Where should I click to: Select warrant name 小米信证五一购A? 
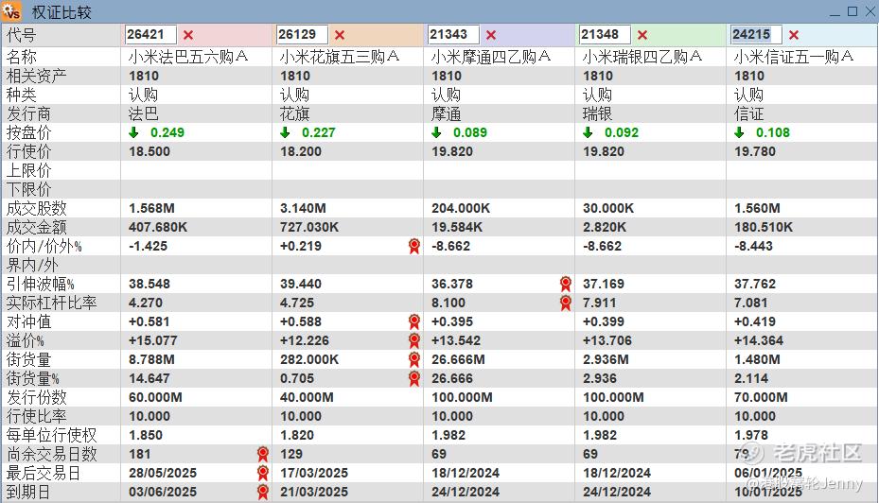point(794,57)
